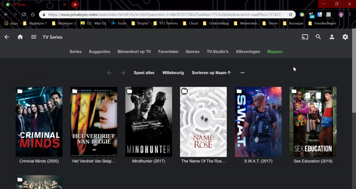The image size is (356, 189).
Task: Open the YTS Torrents bookmark folder
Action: [166, 23]
